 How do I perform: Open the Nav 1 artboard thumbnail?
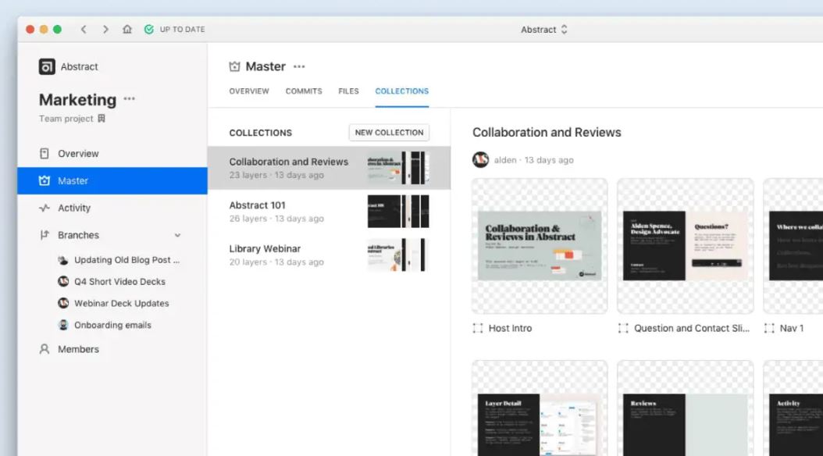[x=793, y=246]
